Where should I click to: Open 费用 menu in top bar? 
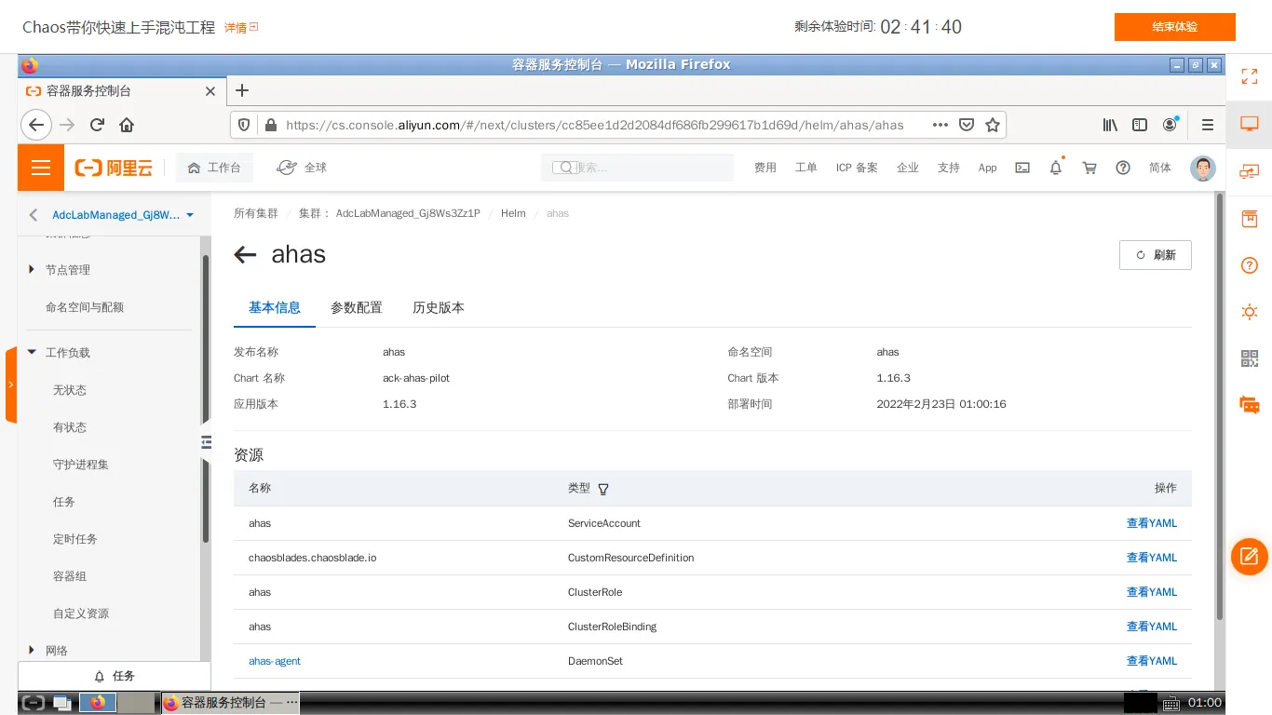[x=765, y=168]
